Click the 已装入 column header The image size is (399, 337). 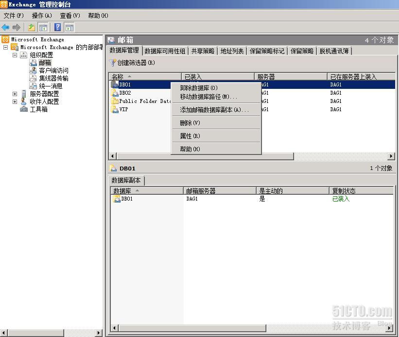(218, 77)
